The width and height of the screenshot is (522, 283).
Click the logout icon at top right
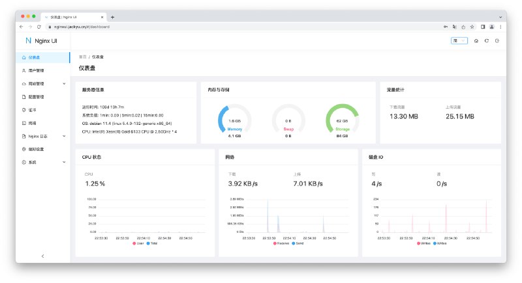pos(497,40)
